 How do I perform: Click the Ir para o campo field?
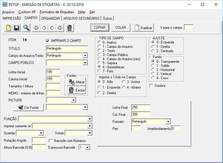coord(189,27)
